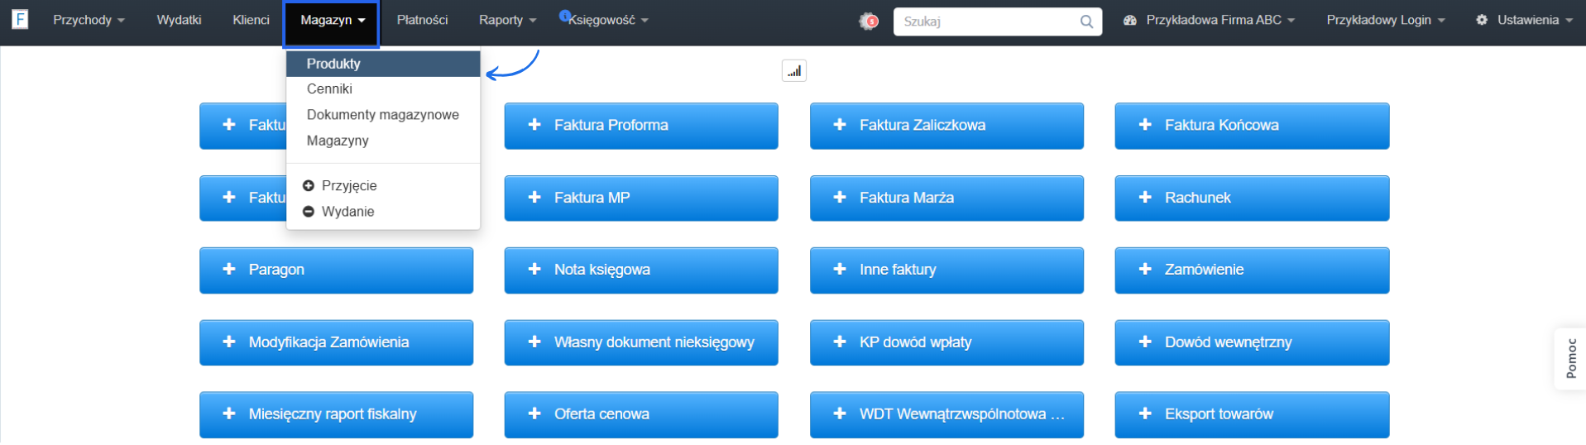Select Cenniki in the Magazyn menu
Image resolution: width=1586 pixels, height=445 pixels.
[x=383, y=89]
